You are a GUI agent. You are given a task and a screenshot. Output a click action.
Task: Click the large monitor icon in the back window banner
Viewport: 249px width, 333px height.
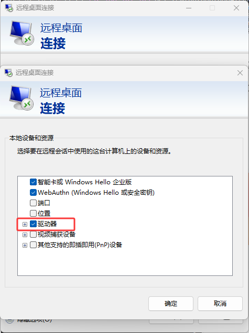click(x=21, y=33)
